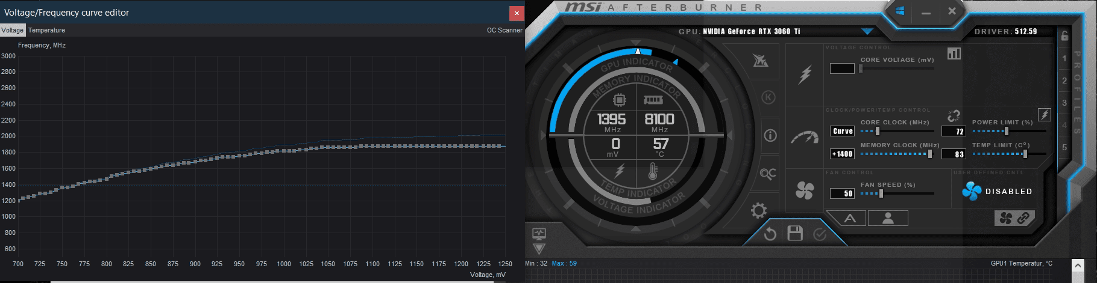Click the Temp Limit slider handle
This screenshot has width=1097, height=283.
(1025, 154)
